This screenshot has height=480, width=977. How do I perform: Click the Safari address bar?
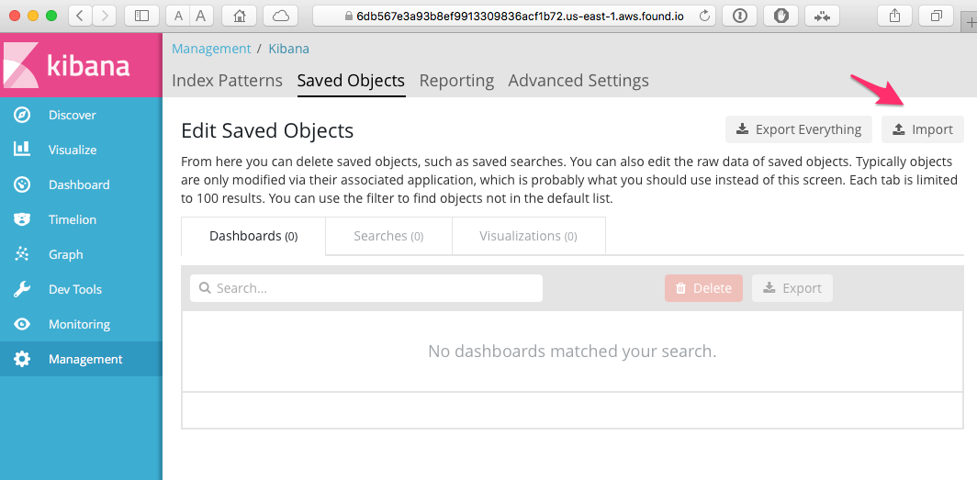coord(513,17)
